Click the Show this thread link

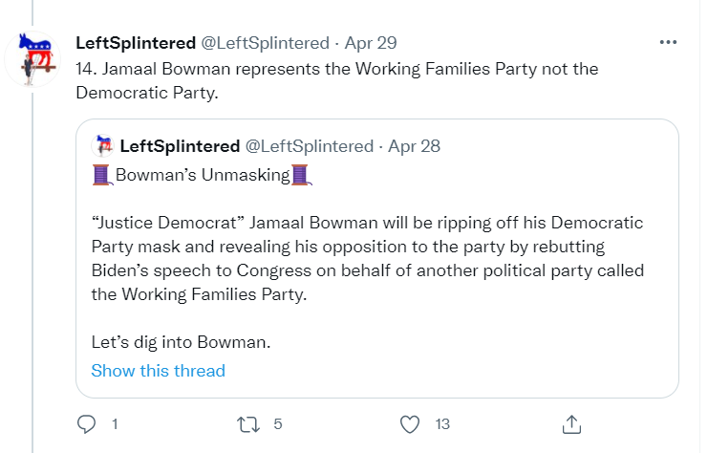159,371
